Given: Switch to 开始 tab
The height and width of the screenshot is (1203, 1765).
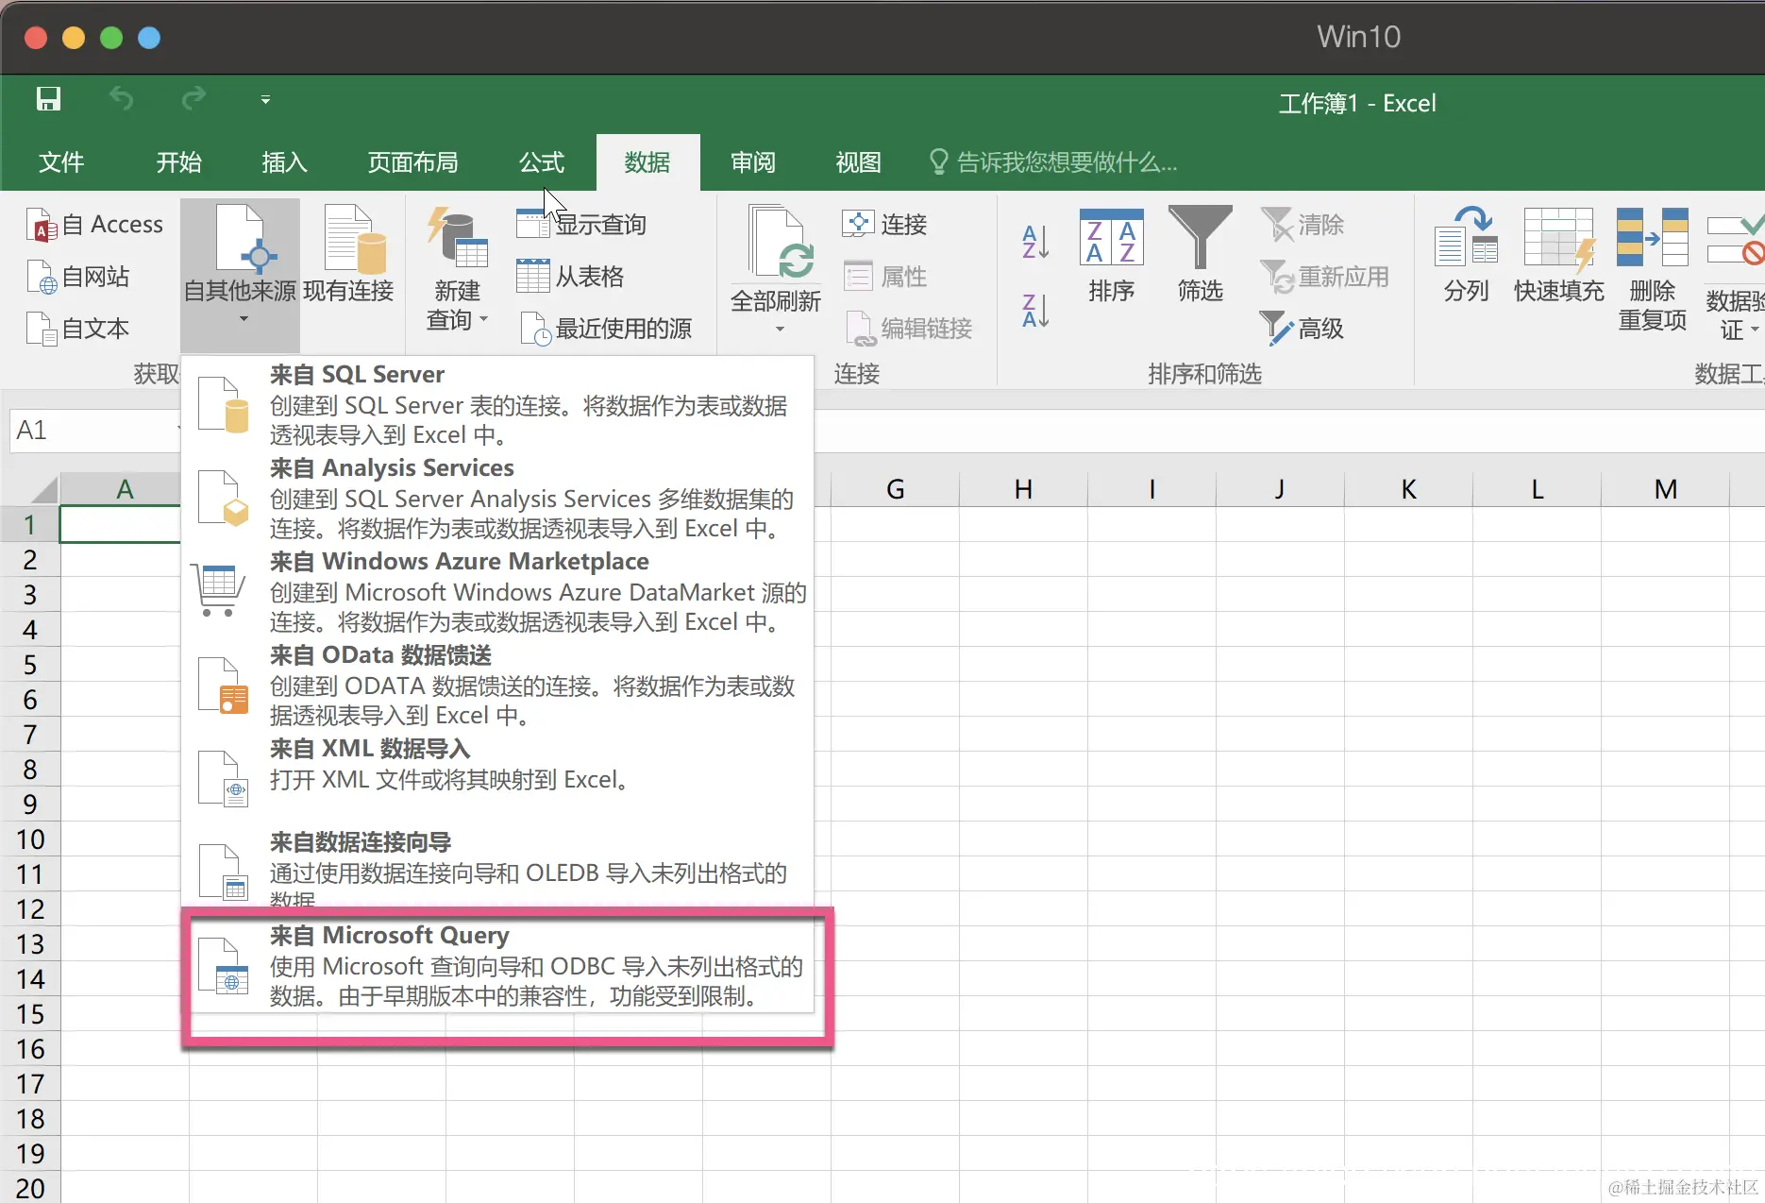Looking at the screenshot, I should point(179,162).
